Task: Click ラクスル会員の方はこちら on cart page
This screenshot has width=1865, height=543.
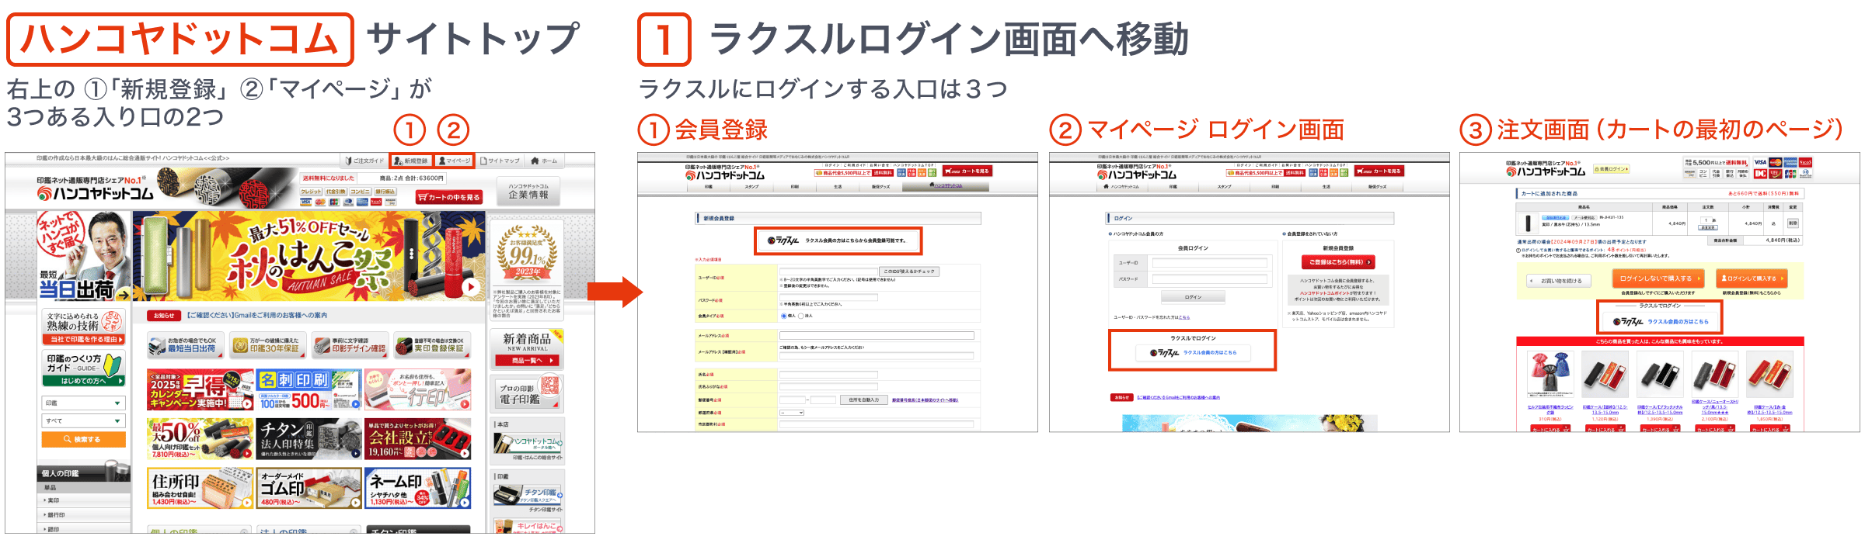Action: click(x=1678, y=321)
